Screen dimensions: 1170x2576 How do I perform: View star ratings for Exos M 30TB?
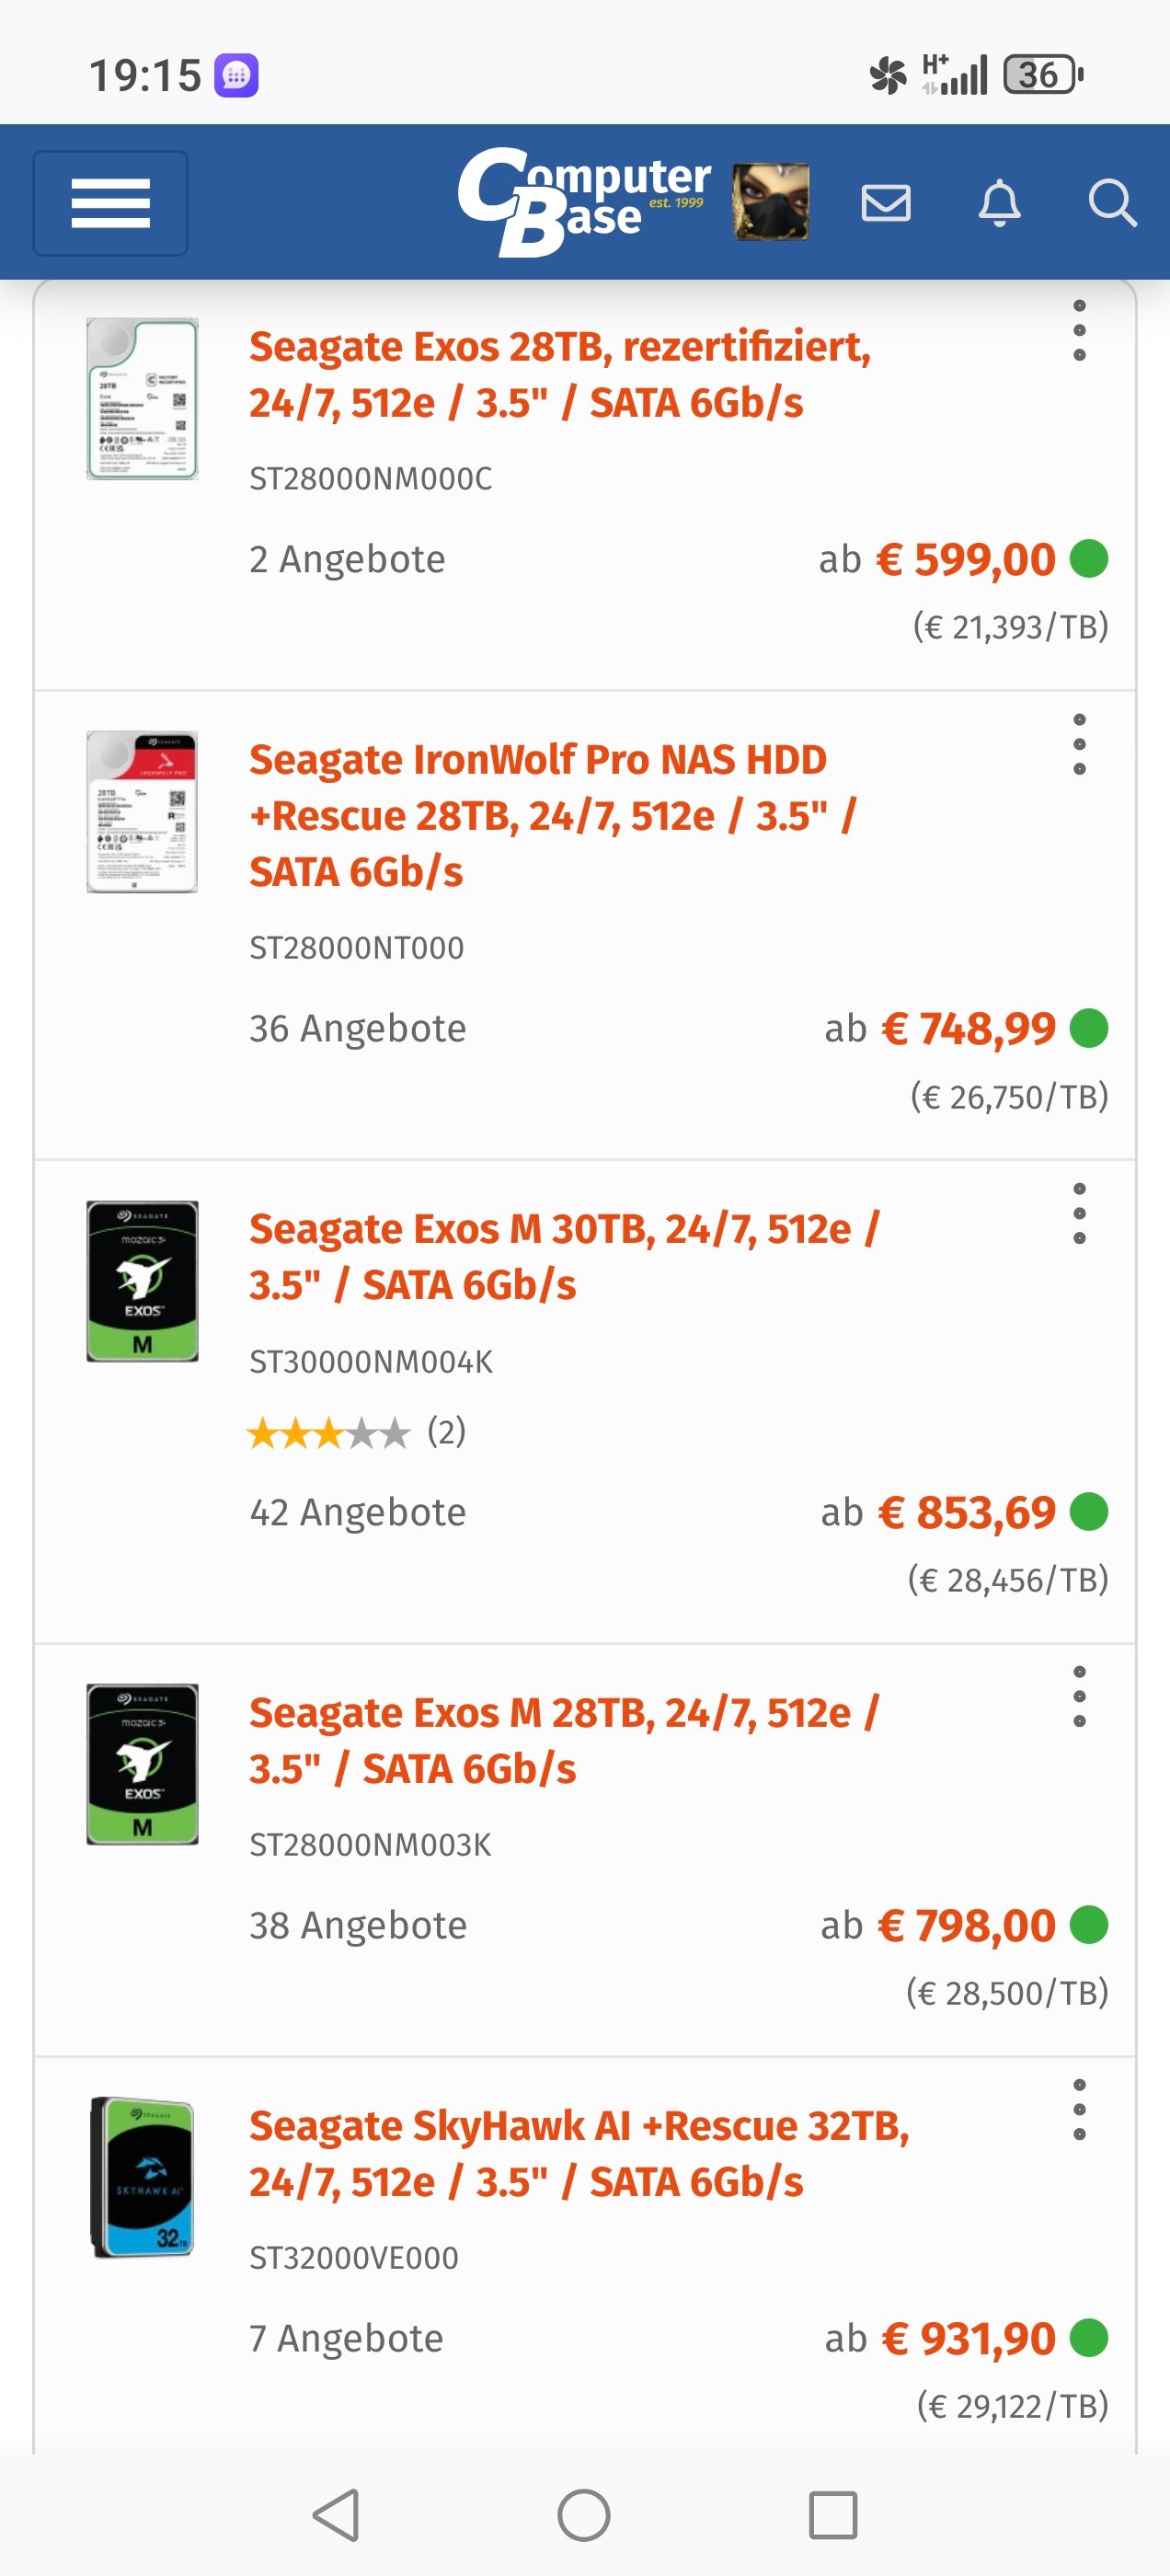pyautogui.click(x=330, y=1433)
